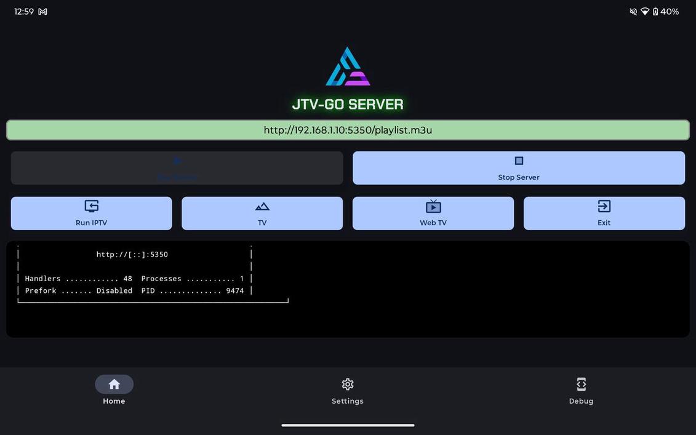Click the Prefork Disabled log entry
The height and width of the screenshot is (435, 696).
[x=79, y=291]
